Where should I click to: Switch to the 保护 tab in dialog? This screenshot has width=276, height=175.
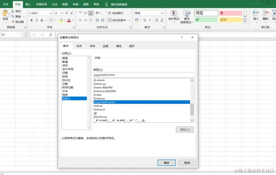tap(132, 46)
